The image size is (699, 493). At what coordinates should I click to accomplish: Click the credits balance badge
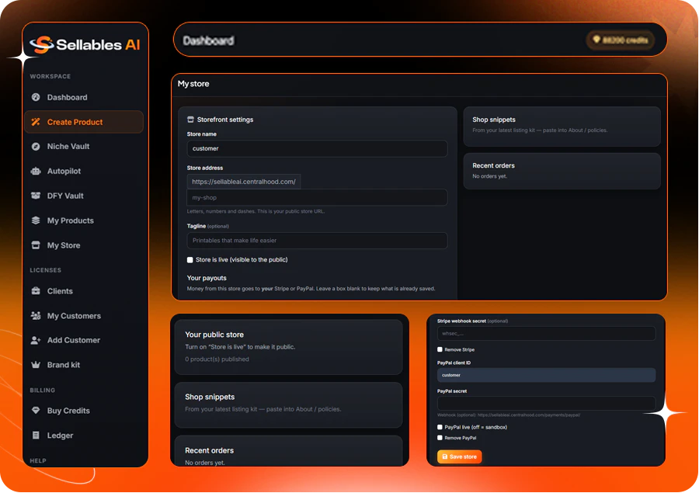pos(621,40)
